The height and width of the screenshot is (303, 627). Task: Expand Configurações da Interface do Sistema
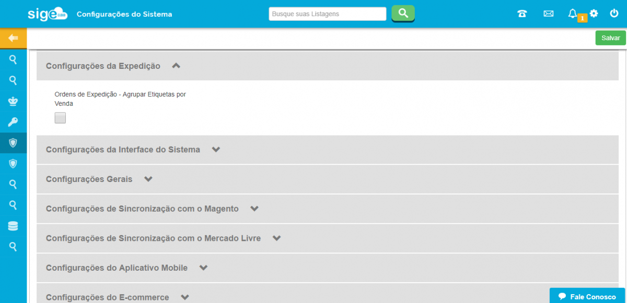click(x=328, y=150)
